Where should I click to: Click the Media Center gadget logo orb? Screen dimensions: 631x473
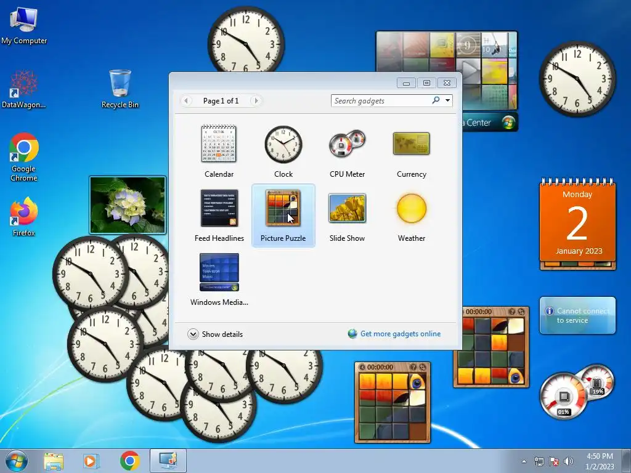click(508, 123)
